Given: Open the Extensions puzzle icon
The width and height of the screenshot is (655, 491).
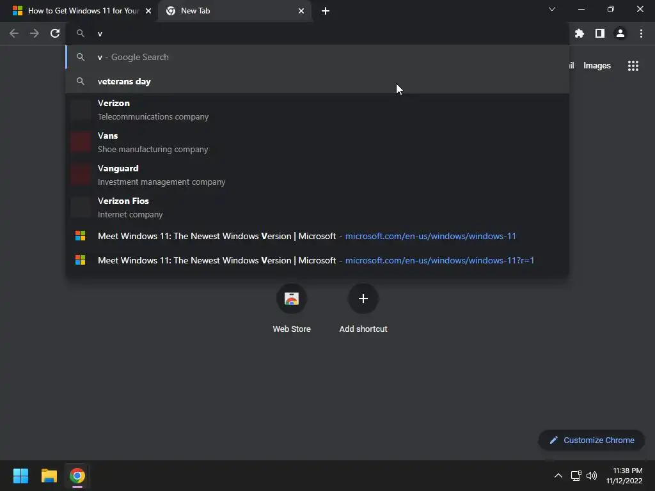Looking at the screenshot, I should pos(579,33).
